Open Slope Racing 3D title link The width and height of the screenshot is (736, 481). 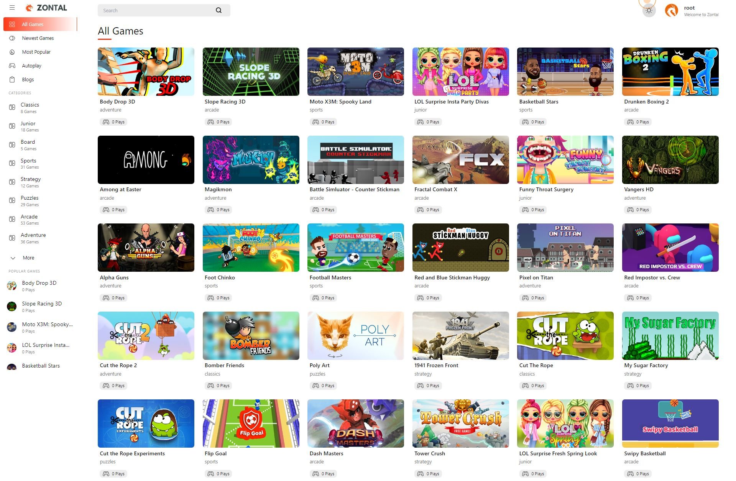tap(225, 102)
